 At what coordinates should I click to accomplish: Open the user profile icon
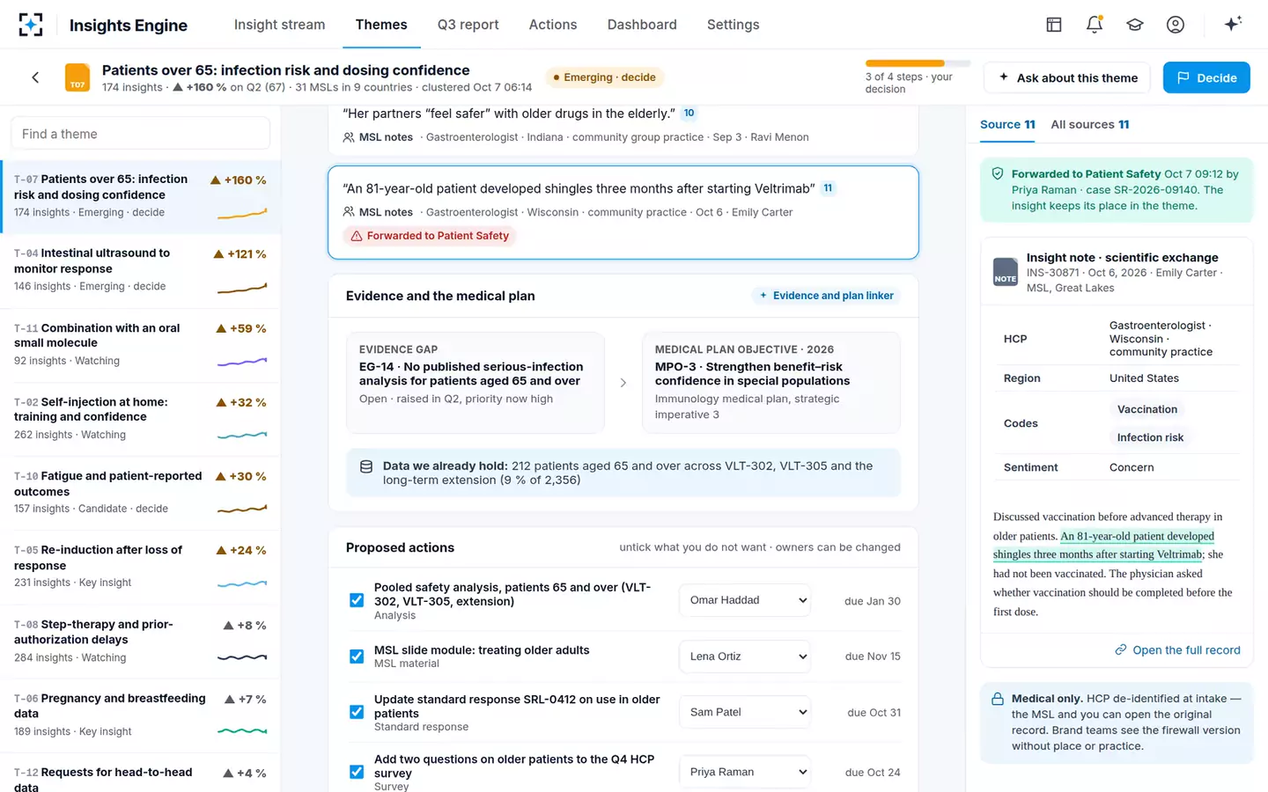coord(1176,25)
